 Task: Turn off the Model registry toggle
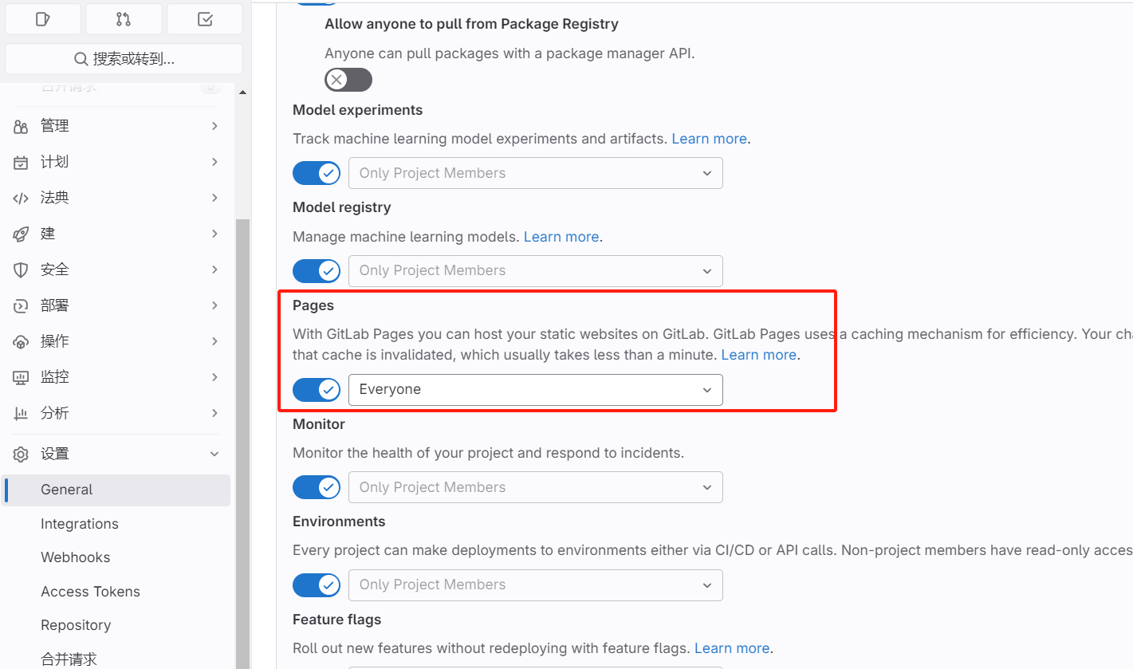click(x=317, y=270)
